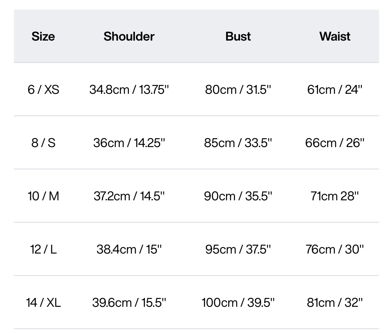This screenshot has width=388, height=333.
Task: Select the 8 / S size cell
Action: pyautogui.click(x=43, y=143)
